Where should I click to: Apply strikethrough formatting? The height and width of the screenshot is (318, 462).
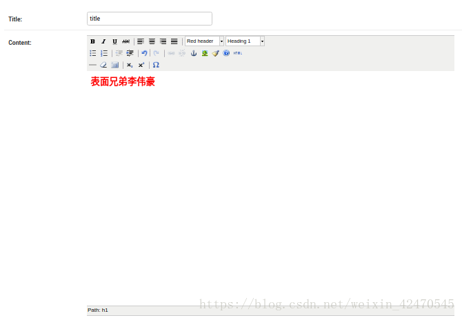(x=126, y=41)
